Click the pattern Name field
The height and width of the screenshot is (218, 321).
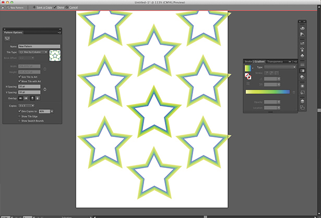pyautogui.click(x=39, y=47)
